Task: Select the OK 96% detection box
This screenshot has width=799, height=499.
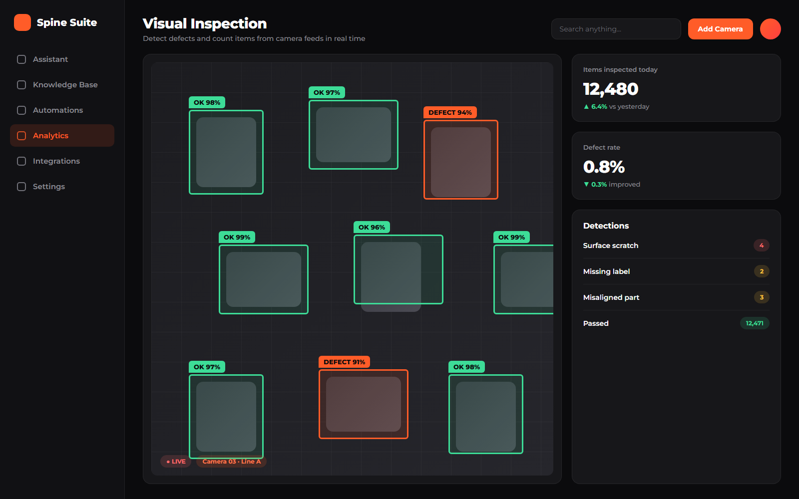Action: (x=399, y=269)
